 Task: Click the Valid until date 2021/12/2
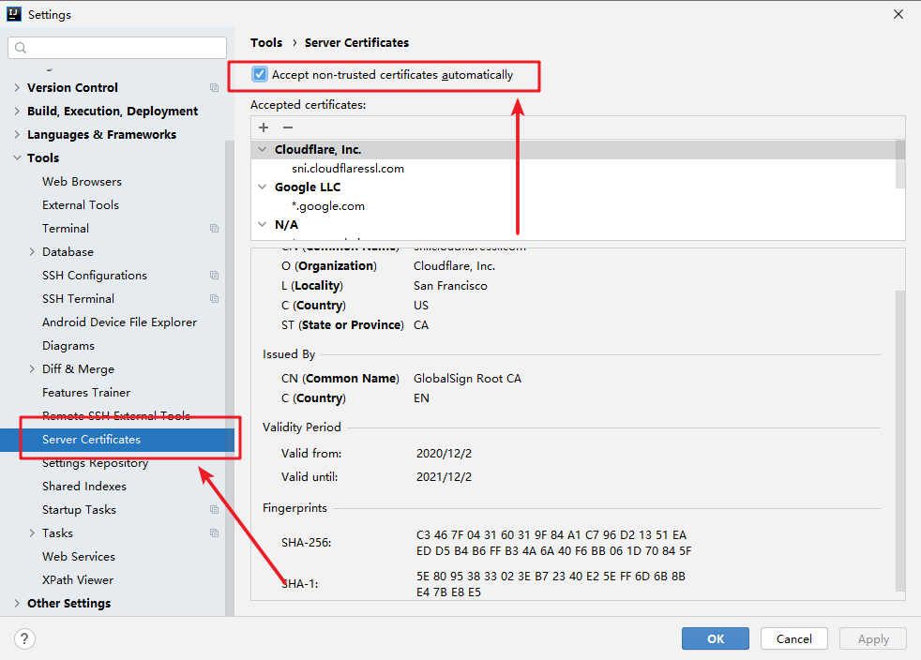point(444,477)
